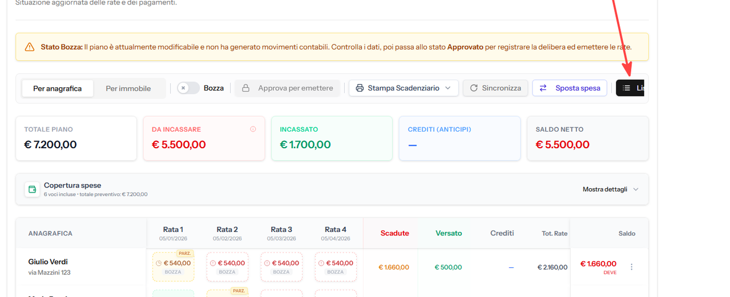The height and width of the screenshot is (297, 730).
Task: Open Giulio Verdi's Rata 1 chip marked PARZ.
Action: (173, 267)
